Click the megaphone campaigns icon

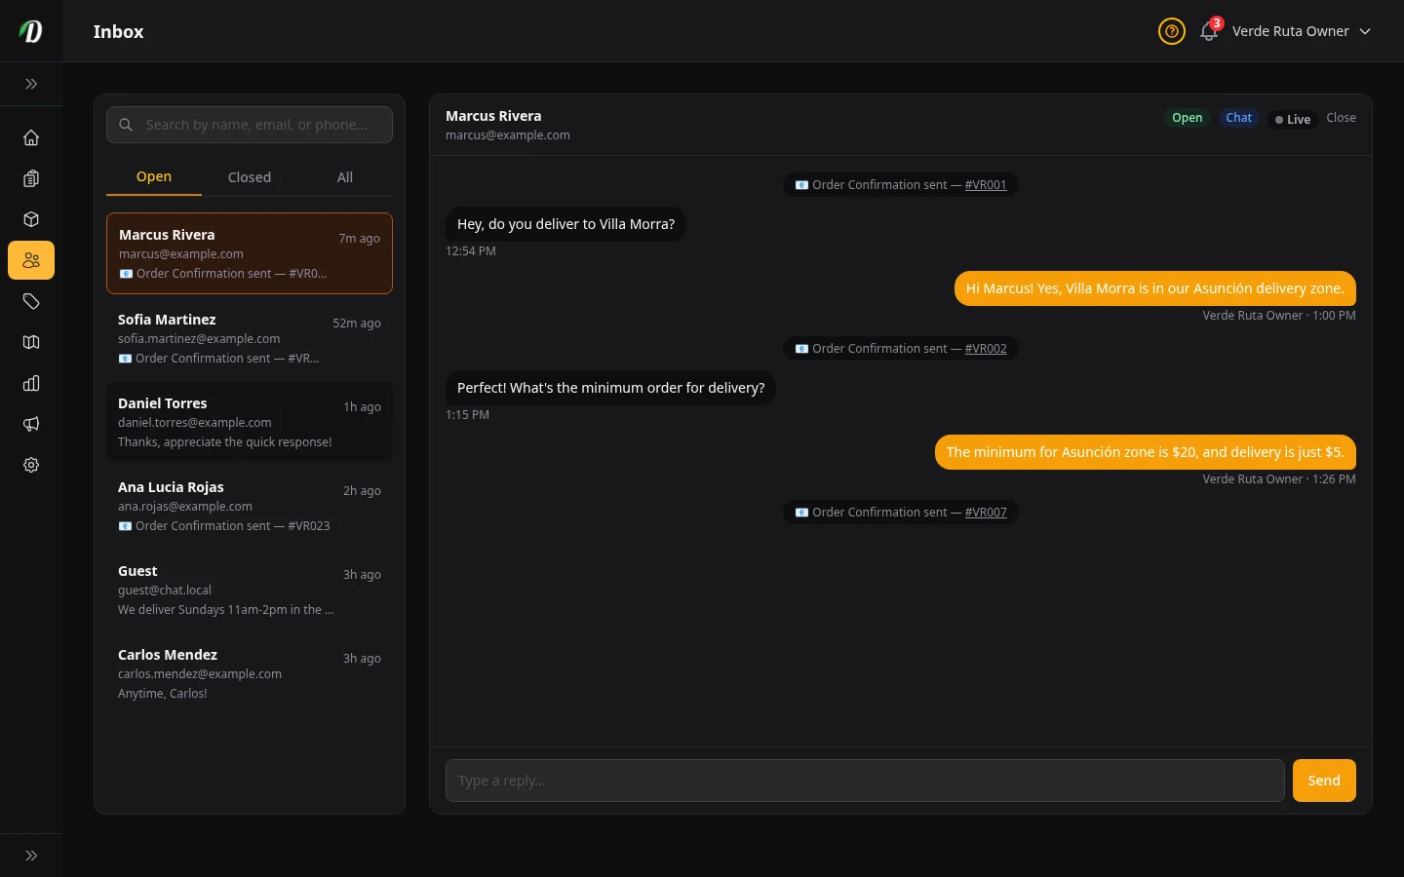point(31,424)
